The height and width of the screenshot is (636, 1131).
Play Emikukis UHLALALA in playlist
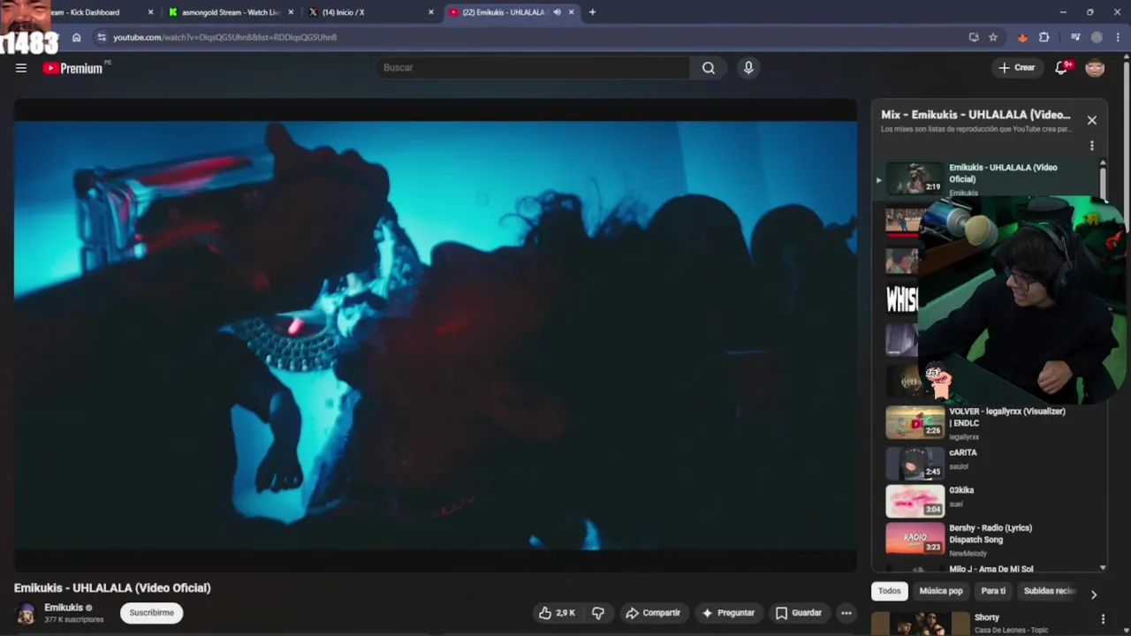coord(990,178)
